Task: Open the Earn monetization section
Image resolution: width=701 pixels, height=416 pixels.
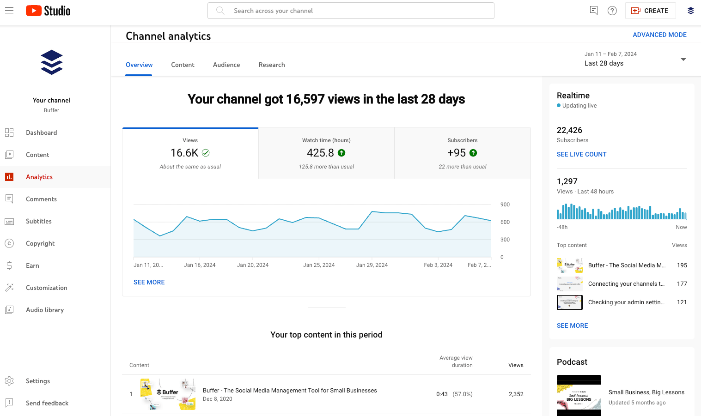Action: (x=32, y=265)
